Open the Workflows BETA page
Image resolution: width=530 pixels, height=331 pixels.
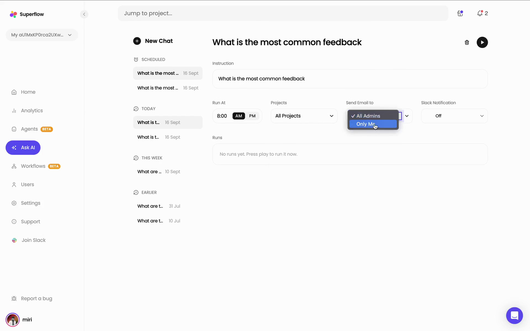[x=36, y=166]
